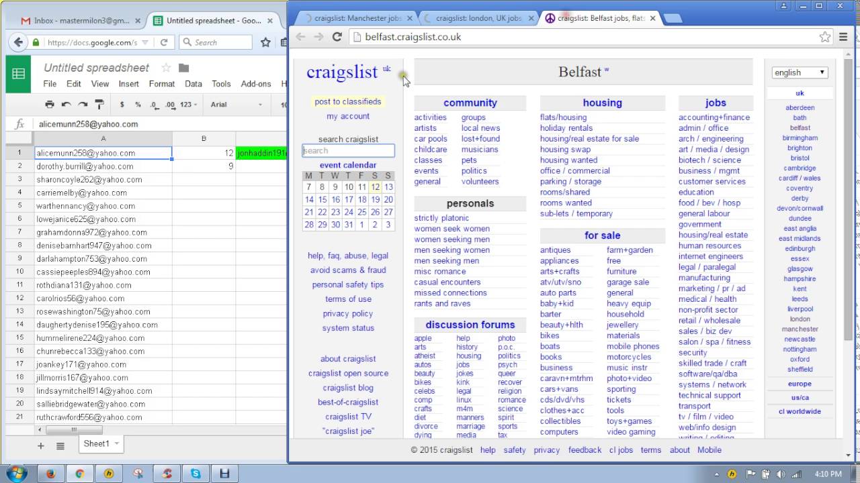Image resolution: width=860 pixels, height=483 pixels.
Task: Select the Paint format tool
Action: [99, 104]
